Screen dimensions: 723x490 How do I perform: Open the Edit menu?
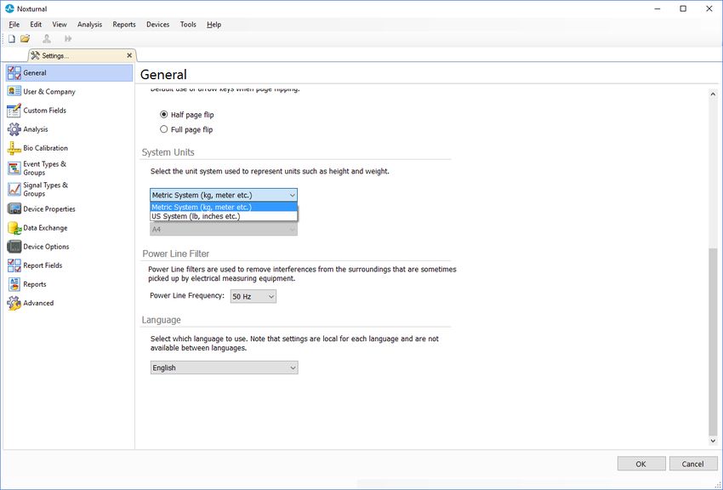[36, 25]
